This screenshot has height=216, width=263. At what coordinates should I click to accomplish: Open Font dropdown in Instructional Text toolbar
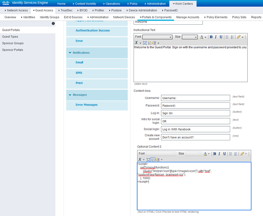(157, 37)
